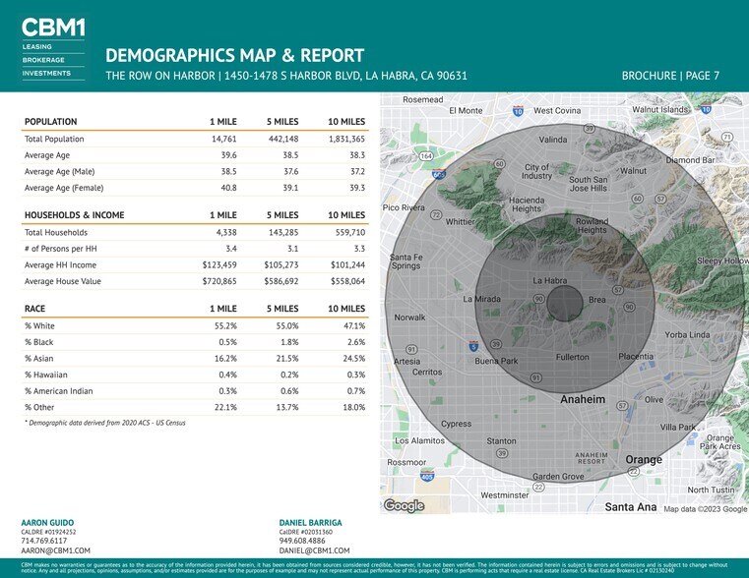
Task: Click Total Population value 14,761
Action: [x=224, y=139]
